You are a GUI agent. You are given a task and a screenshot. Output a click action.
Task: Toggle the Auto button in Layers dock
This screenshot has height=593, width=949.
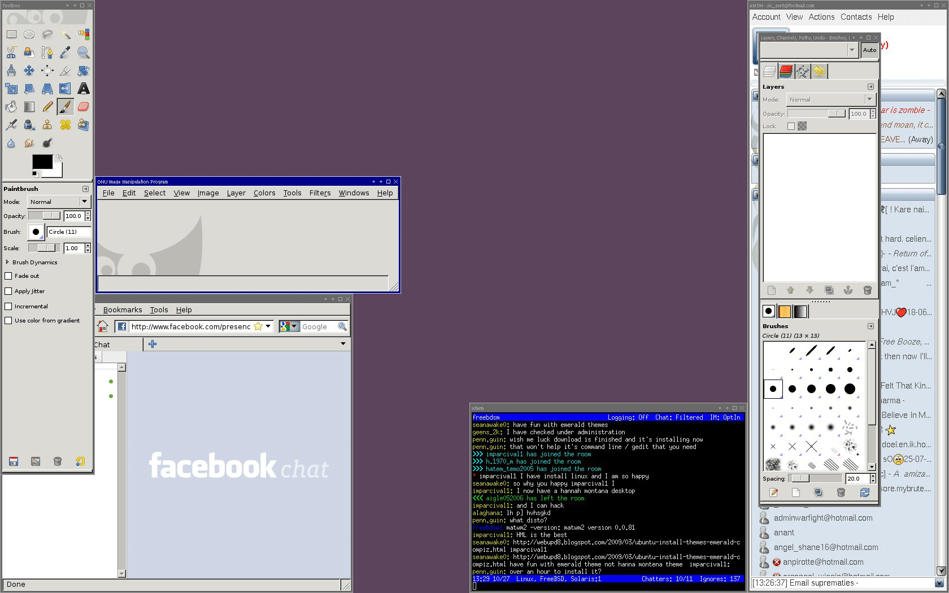(x=869, y=50)
